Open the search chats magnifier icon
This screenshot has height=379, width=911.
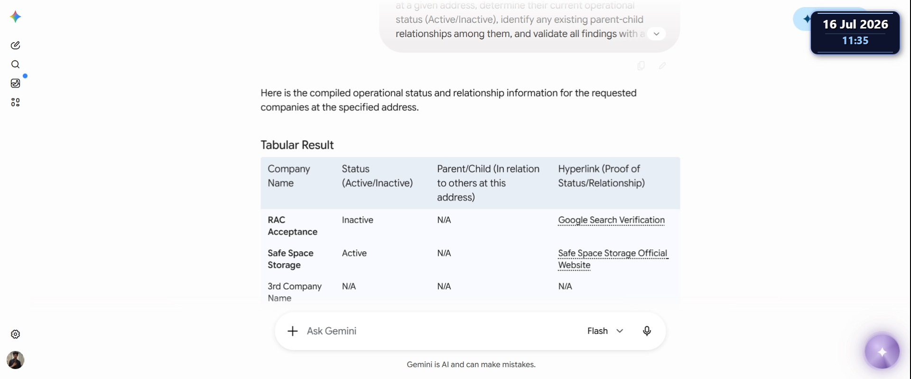[15, 64]
